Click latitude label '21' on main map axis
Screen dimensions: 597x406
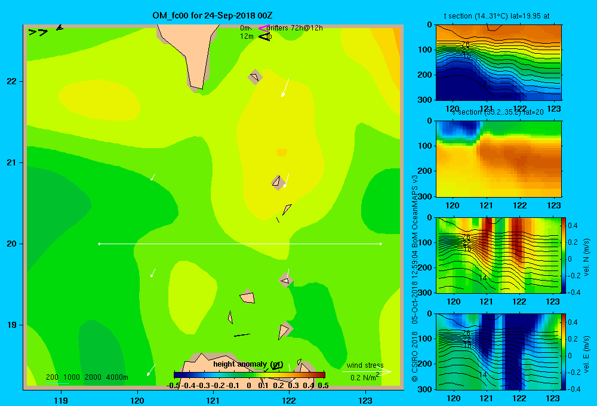[x=12, y=162]
